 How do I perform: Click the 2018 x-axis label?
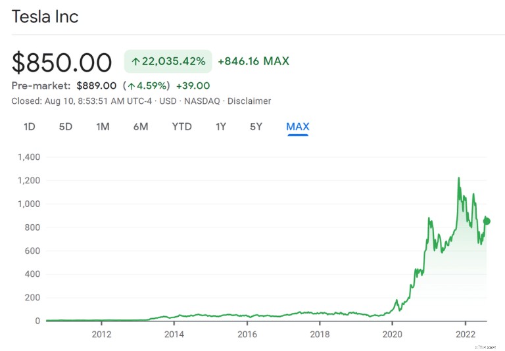[320, 335]
